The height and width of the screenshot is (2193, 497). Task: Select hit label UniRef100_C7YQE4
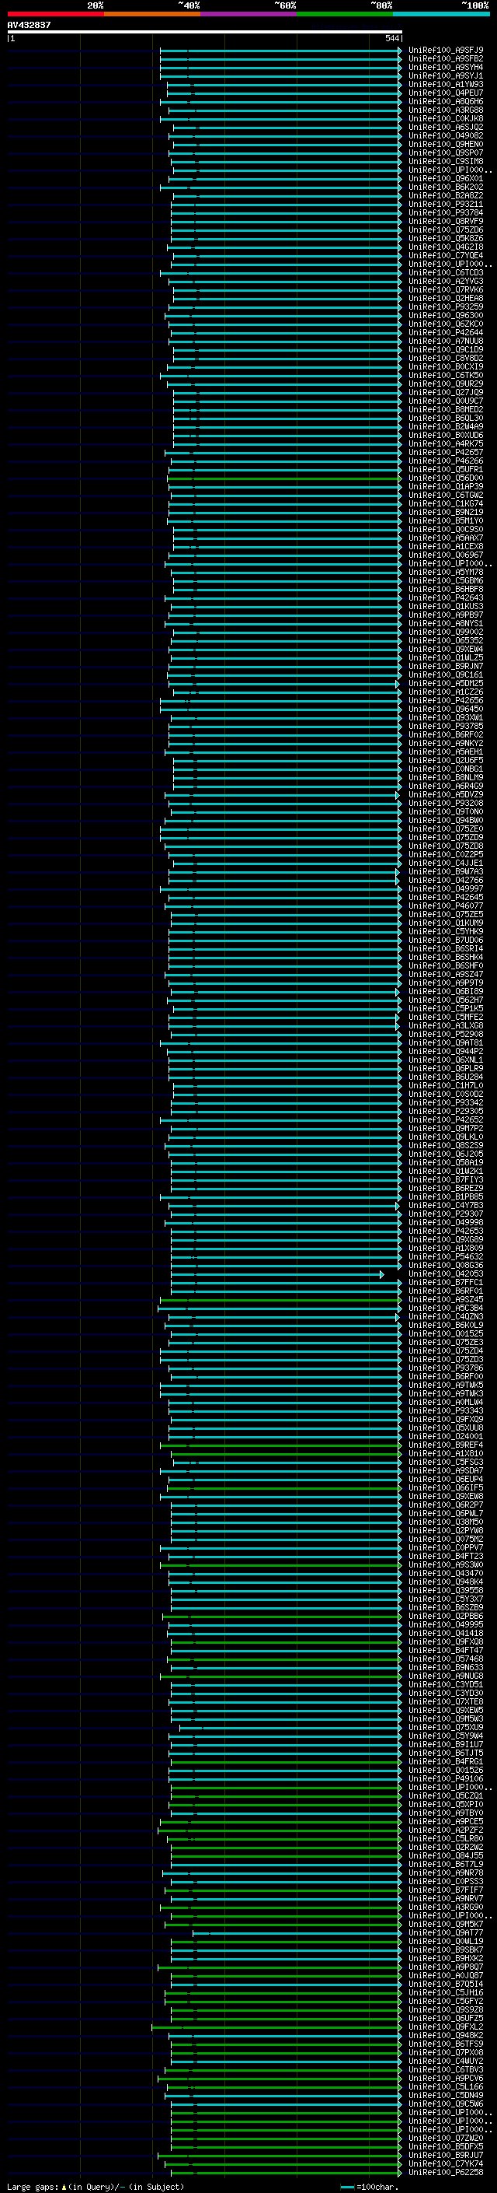445,255
